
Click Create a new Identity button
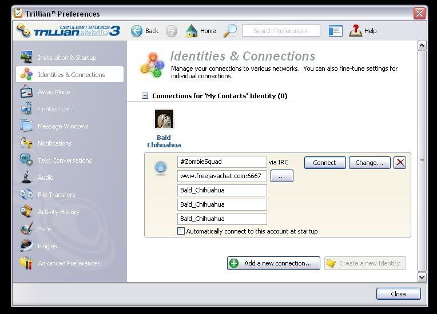click(365, 263)
